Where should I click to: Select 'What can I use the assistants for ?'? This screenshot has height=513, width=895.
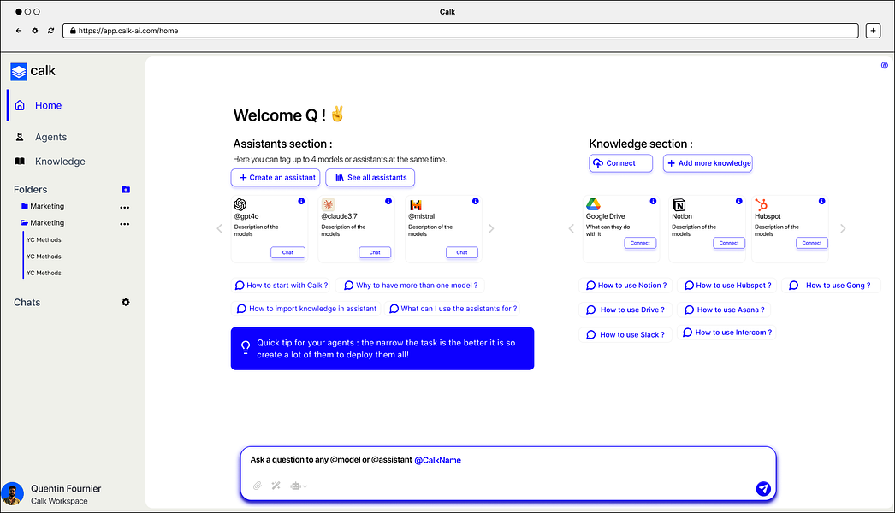[453, 309]
